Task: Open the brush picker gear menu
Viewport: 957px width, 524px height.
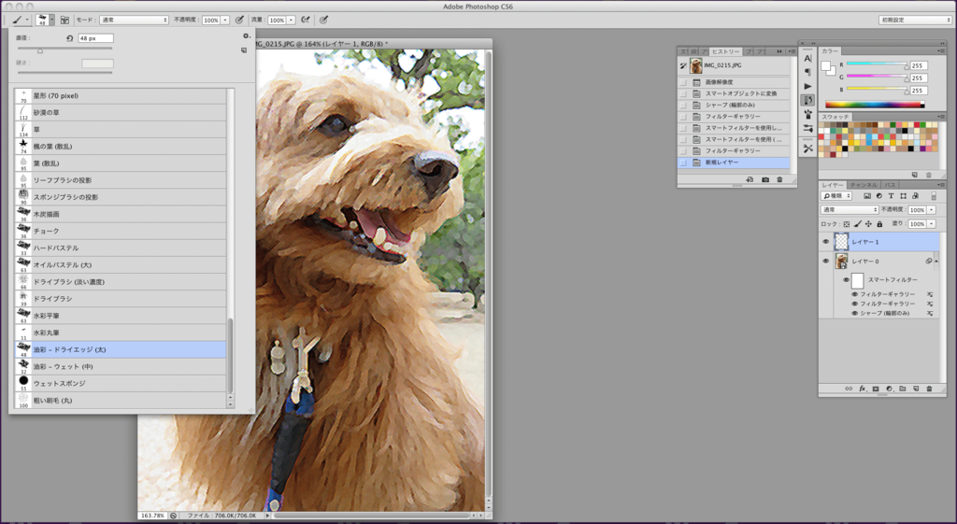Action: (x=246, y=36)
